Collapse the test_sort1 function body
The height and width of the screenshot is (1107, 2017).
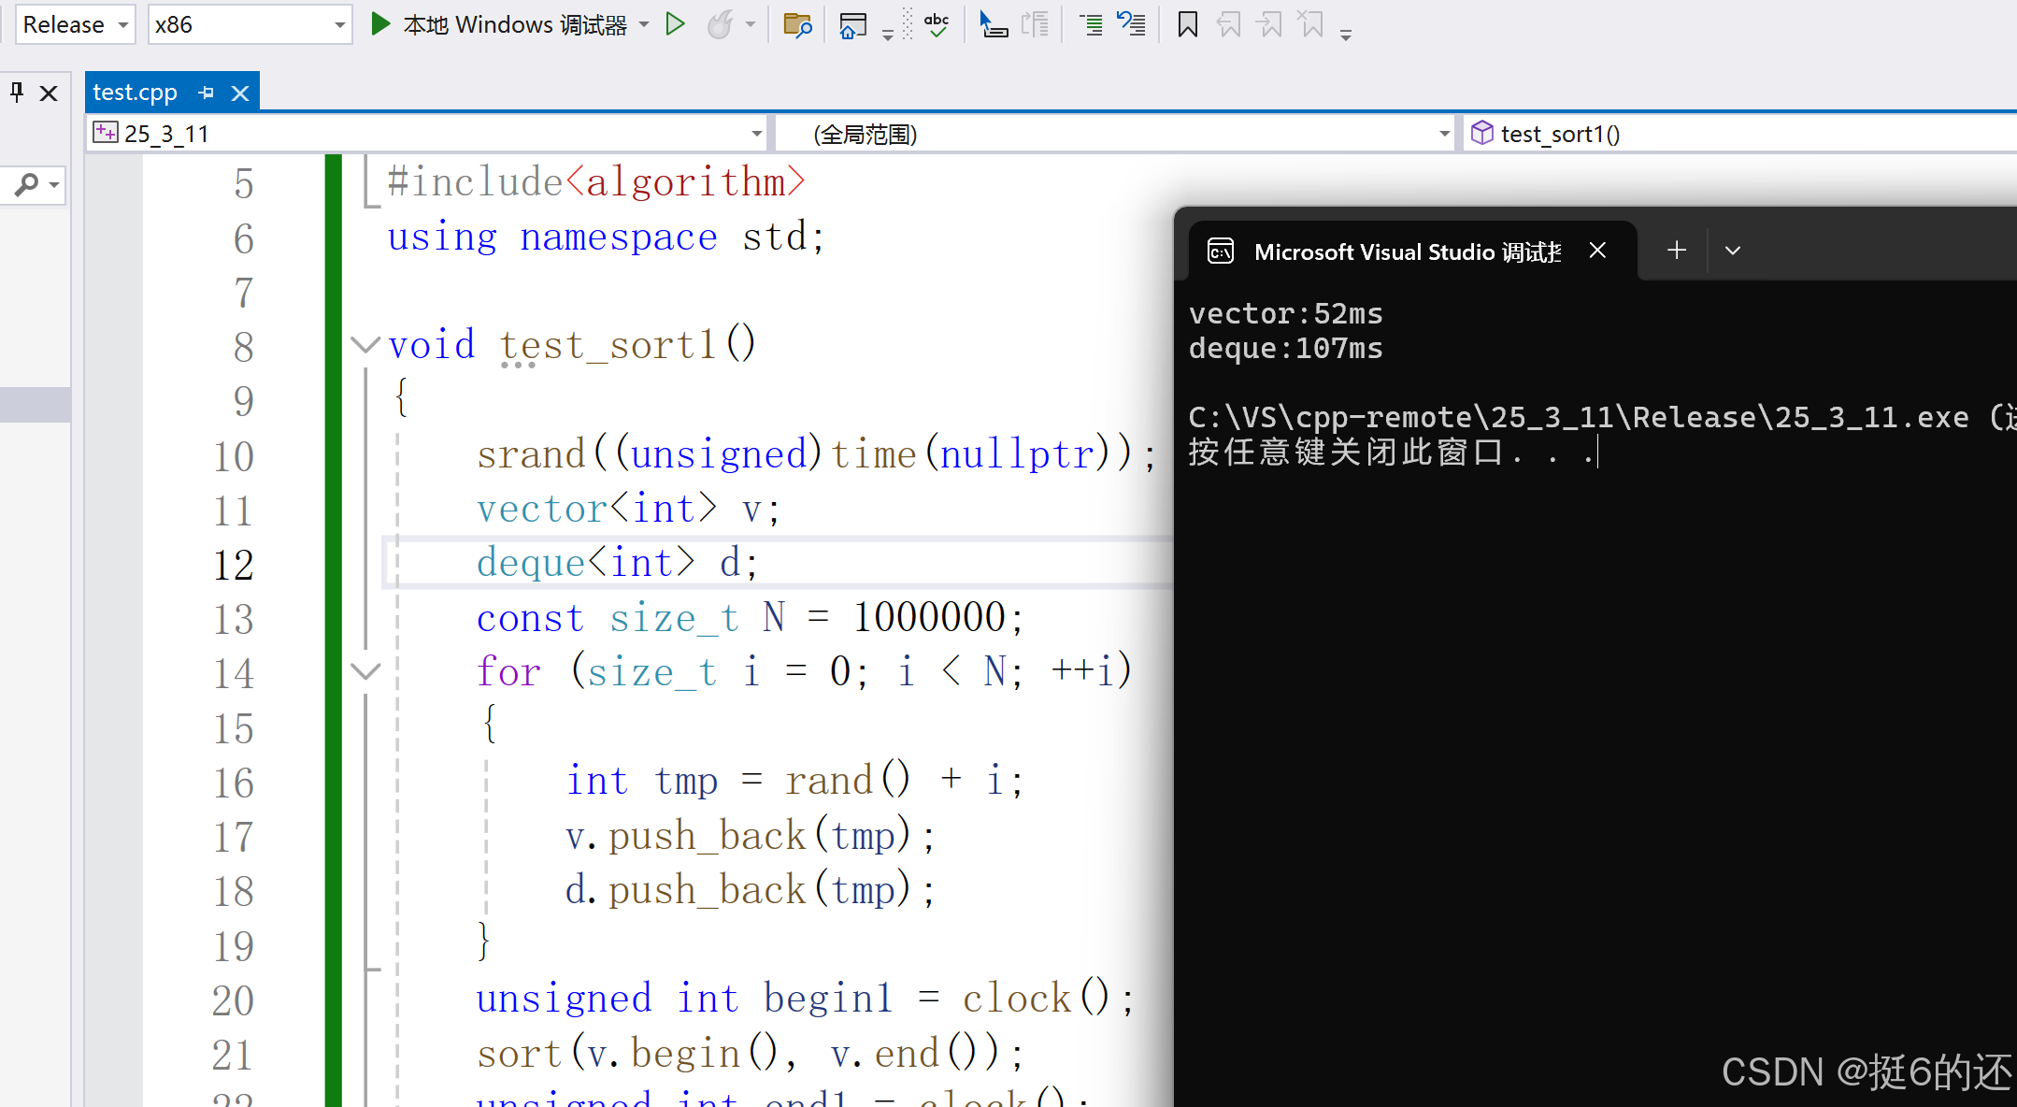click(365, 344)
